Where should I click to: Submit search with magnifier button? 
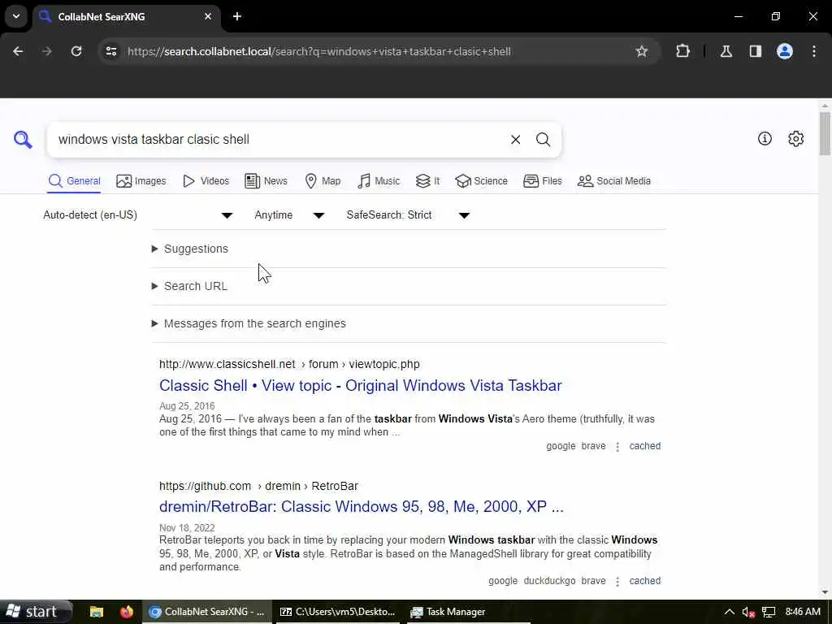pyautogui.click(x=543, y=140)
